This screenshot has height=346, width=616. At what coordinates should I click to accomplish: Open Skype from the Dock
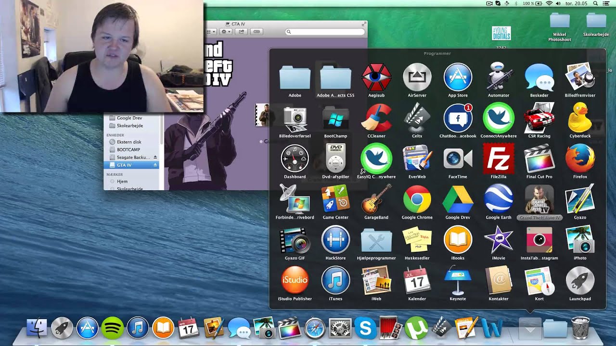click(365, 329)
